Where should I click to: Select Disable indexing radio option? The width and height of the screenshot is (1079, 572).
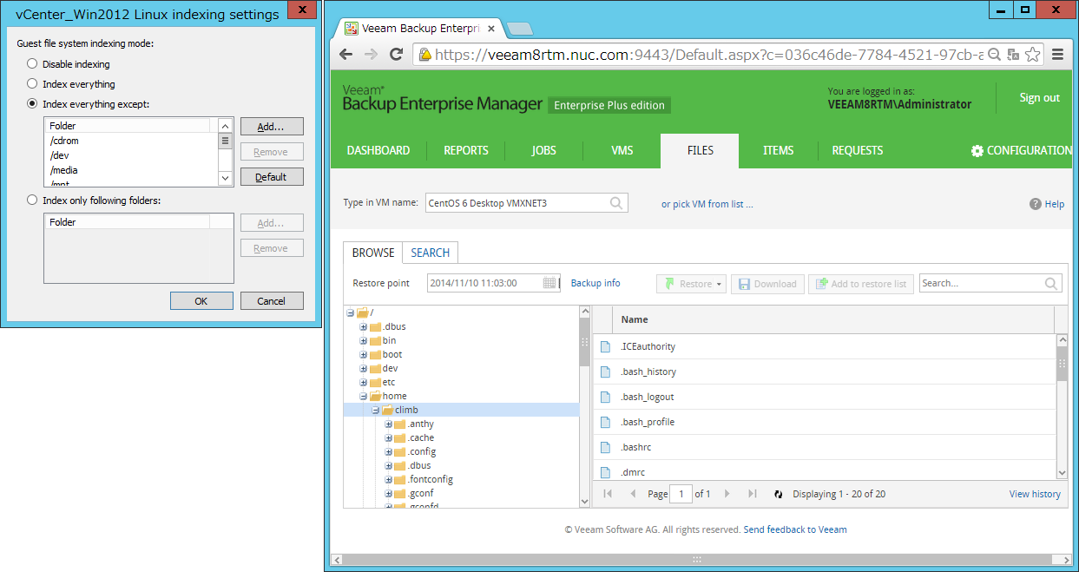[x=32, y=64]
